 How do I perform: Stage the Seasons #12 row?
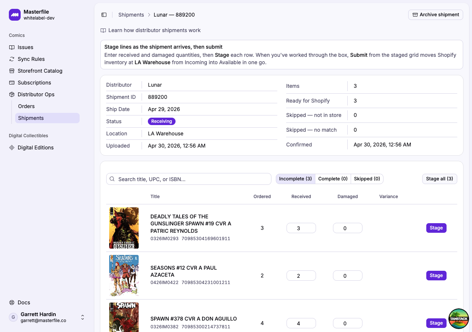(436, 276)
